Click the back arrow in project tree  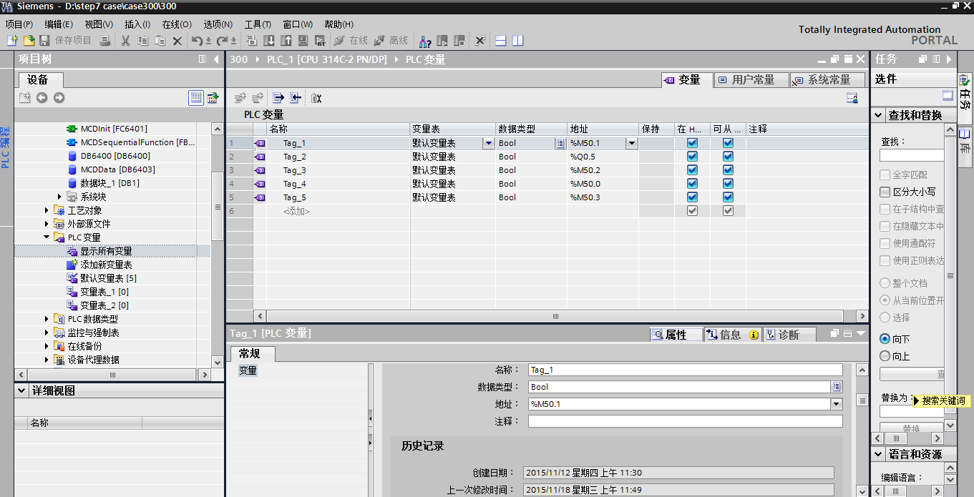pos(42,98)
